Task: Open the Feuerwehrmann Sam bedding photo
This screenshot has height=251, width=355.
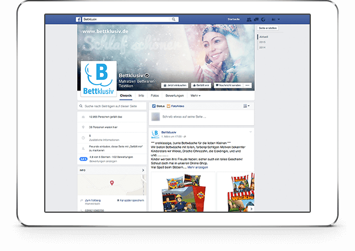Action: tap(183, 192)
